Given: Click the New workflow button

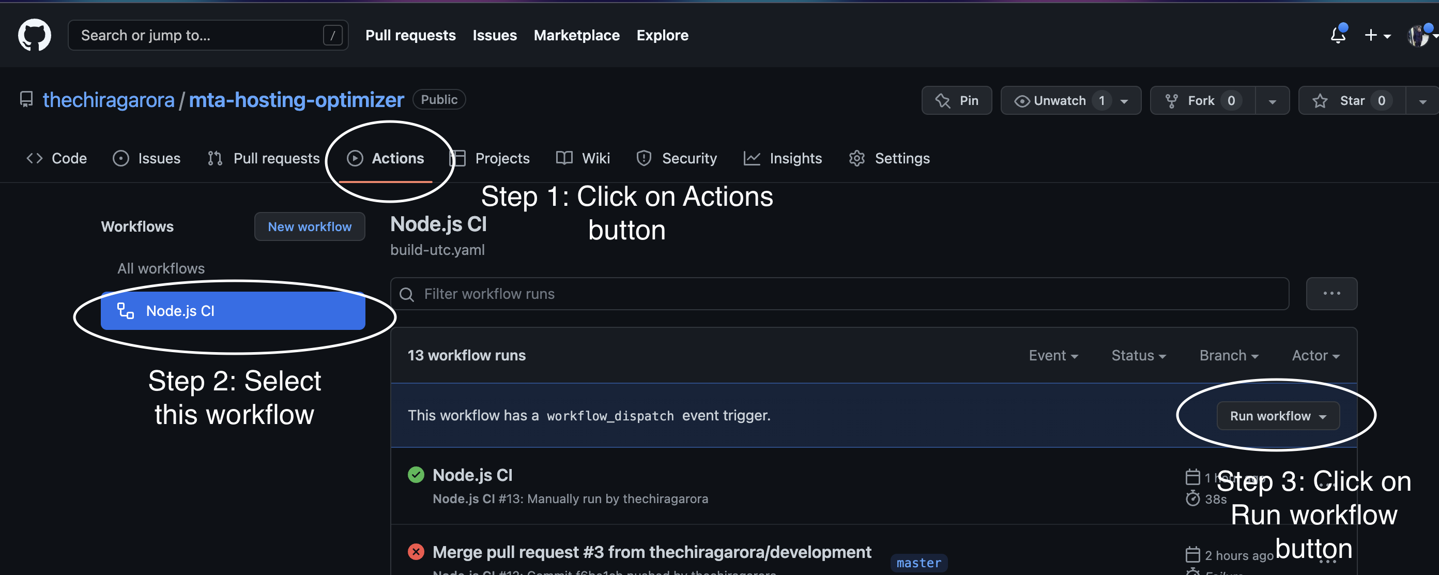Looking at the screenshot, I should coord(310,226).
